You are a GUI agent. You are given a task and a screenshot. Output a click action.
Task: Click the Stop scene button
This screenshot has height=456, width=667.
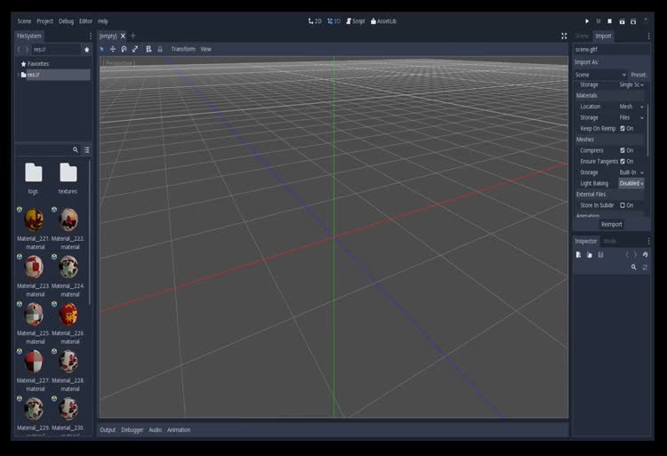[609, 20]
